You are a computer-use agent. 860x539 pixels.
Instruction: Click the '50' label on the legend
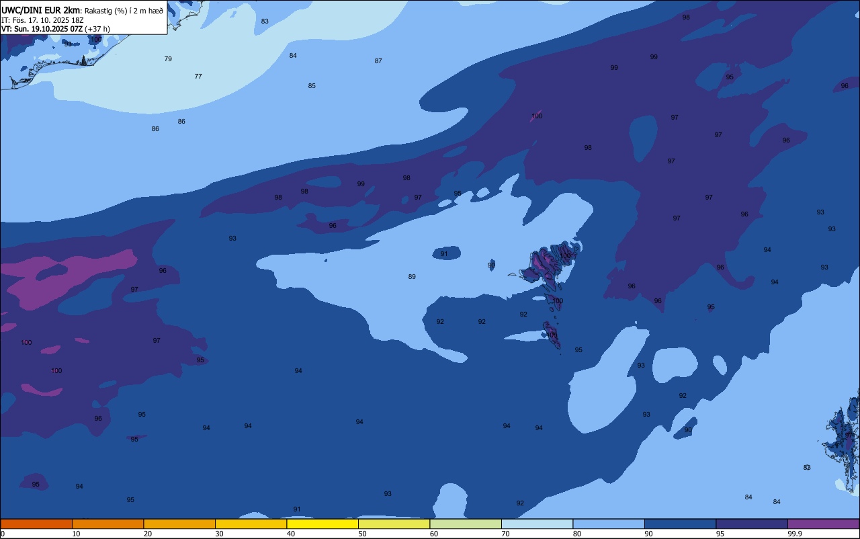[x=362, y=534]
